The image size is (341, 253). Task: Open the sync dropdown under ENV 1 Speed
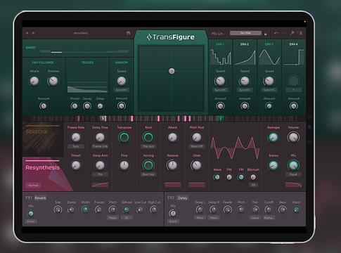coord(220,90)
